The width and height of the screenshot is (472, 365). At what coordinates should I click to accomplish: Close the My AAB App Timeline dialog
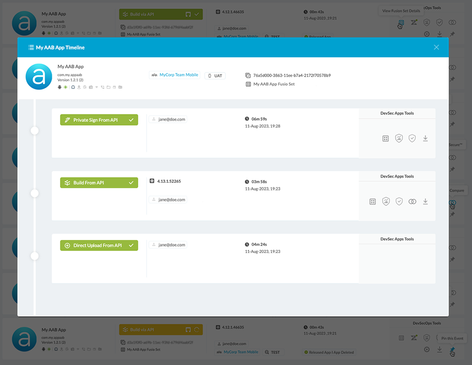pyautogui.click(x=436, y=47)
